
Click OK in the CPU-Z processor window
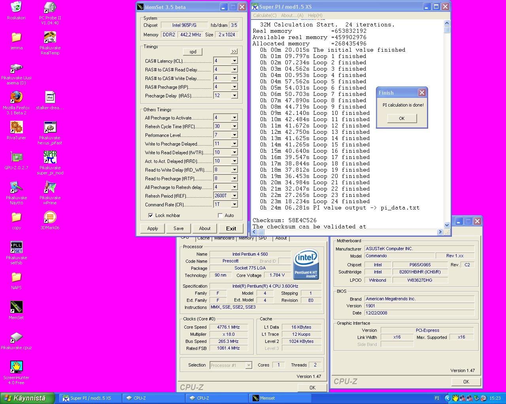(312, 387)
